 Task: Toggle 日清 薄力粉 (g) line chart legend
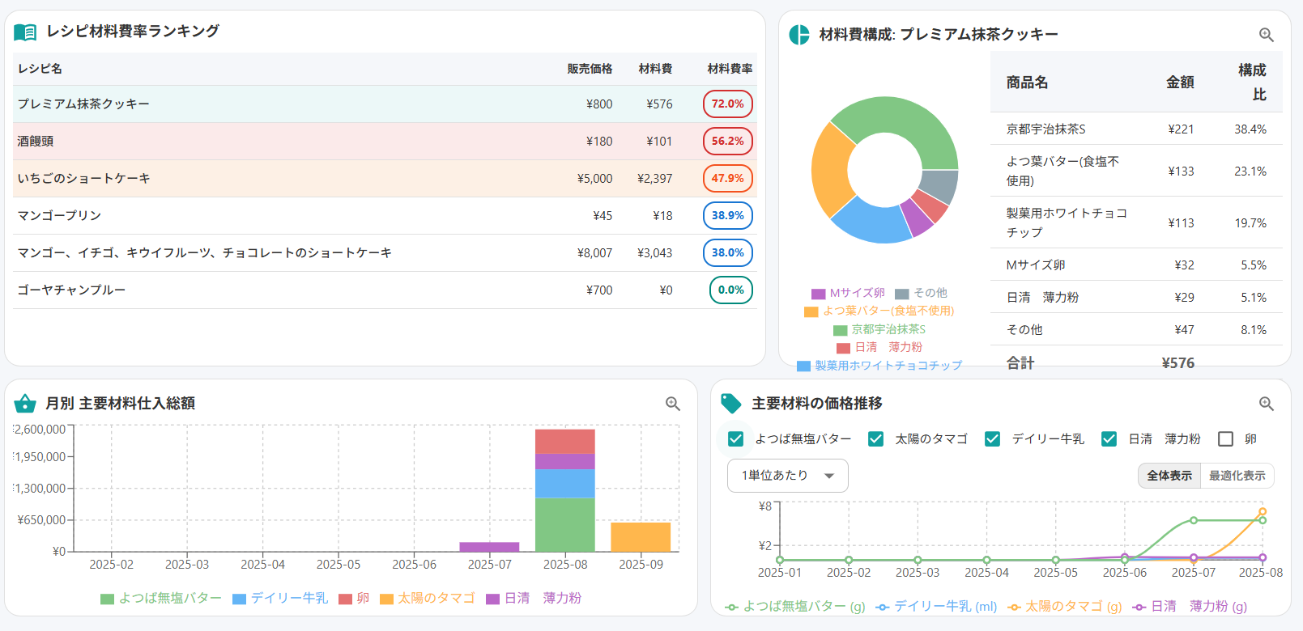click(1190, 606)
